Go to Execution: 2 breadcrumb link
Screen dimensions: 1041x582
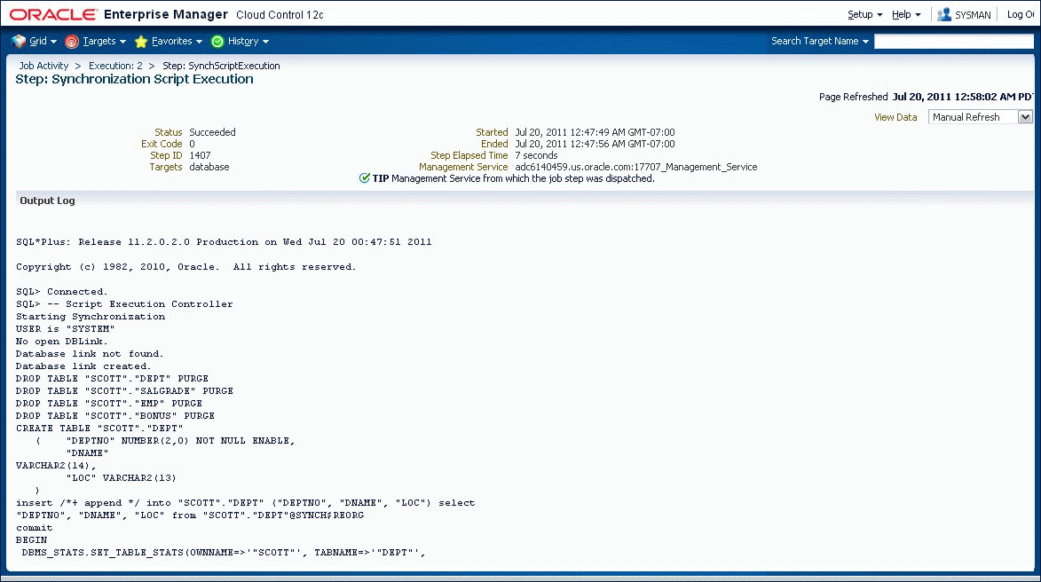pos(115,66)
